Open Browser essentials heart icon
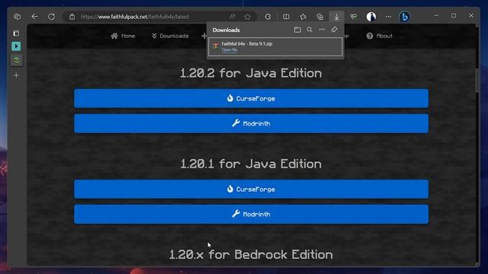Image resolution: width=488 pixels, height=274 pixels. [x=353, y=17]
